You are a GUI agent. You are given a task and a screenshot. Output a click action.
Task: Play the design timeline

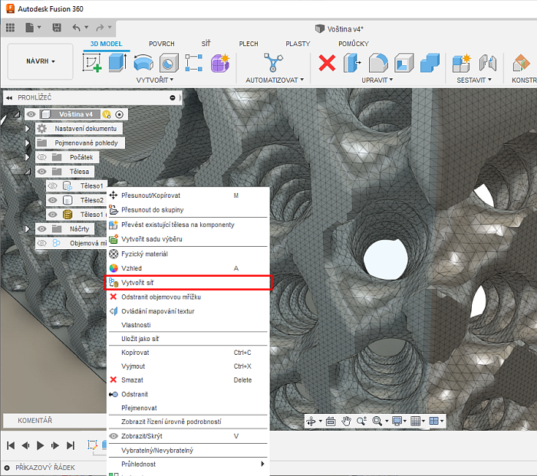click(40, 445)
